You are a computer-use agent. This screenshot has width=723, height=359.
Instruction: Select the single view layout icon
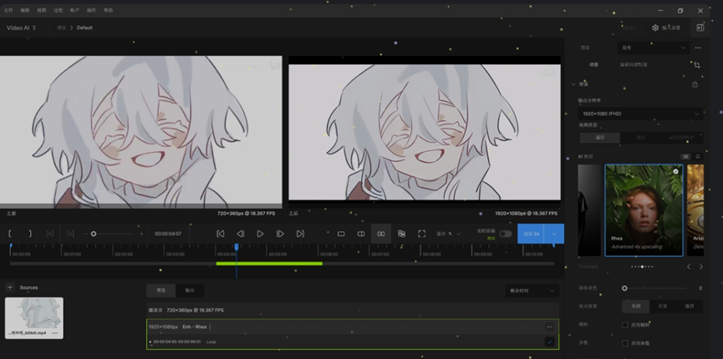(341, 234)
